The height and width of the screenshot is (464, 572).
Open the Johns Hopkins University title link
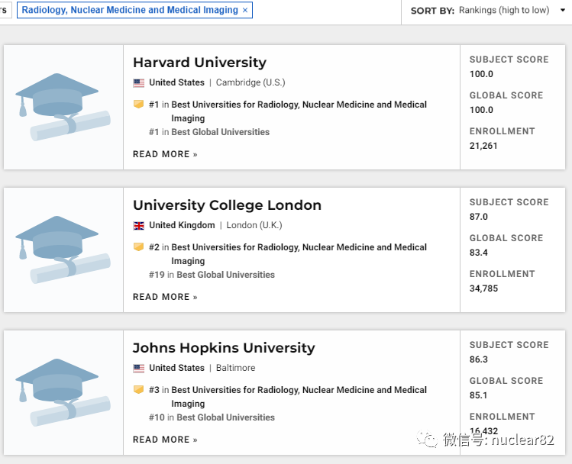click(224, 348)
